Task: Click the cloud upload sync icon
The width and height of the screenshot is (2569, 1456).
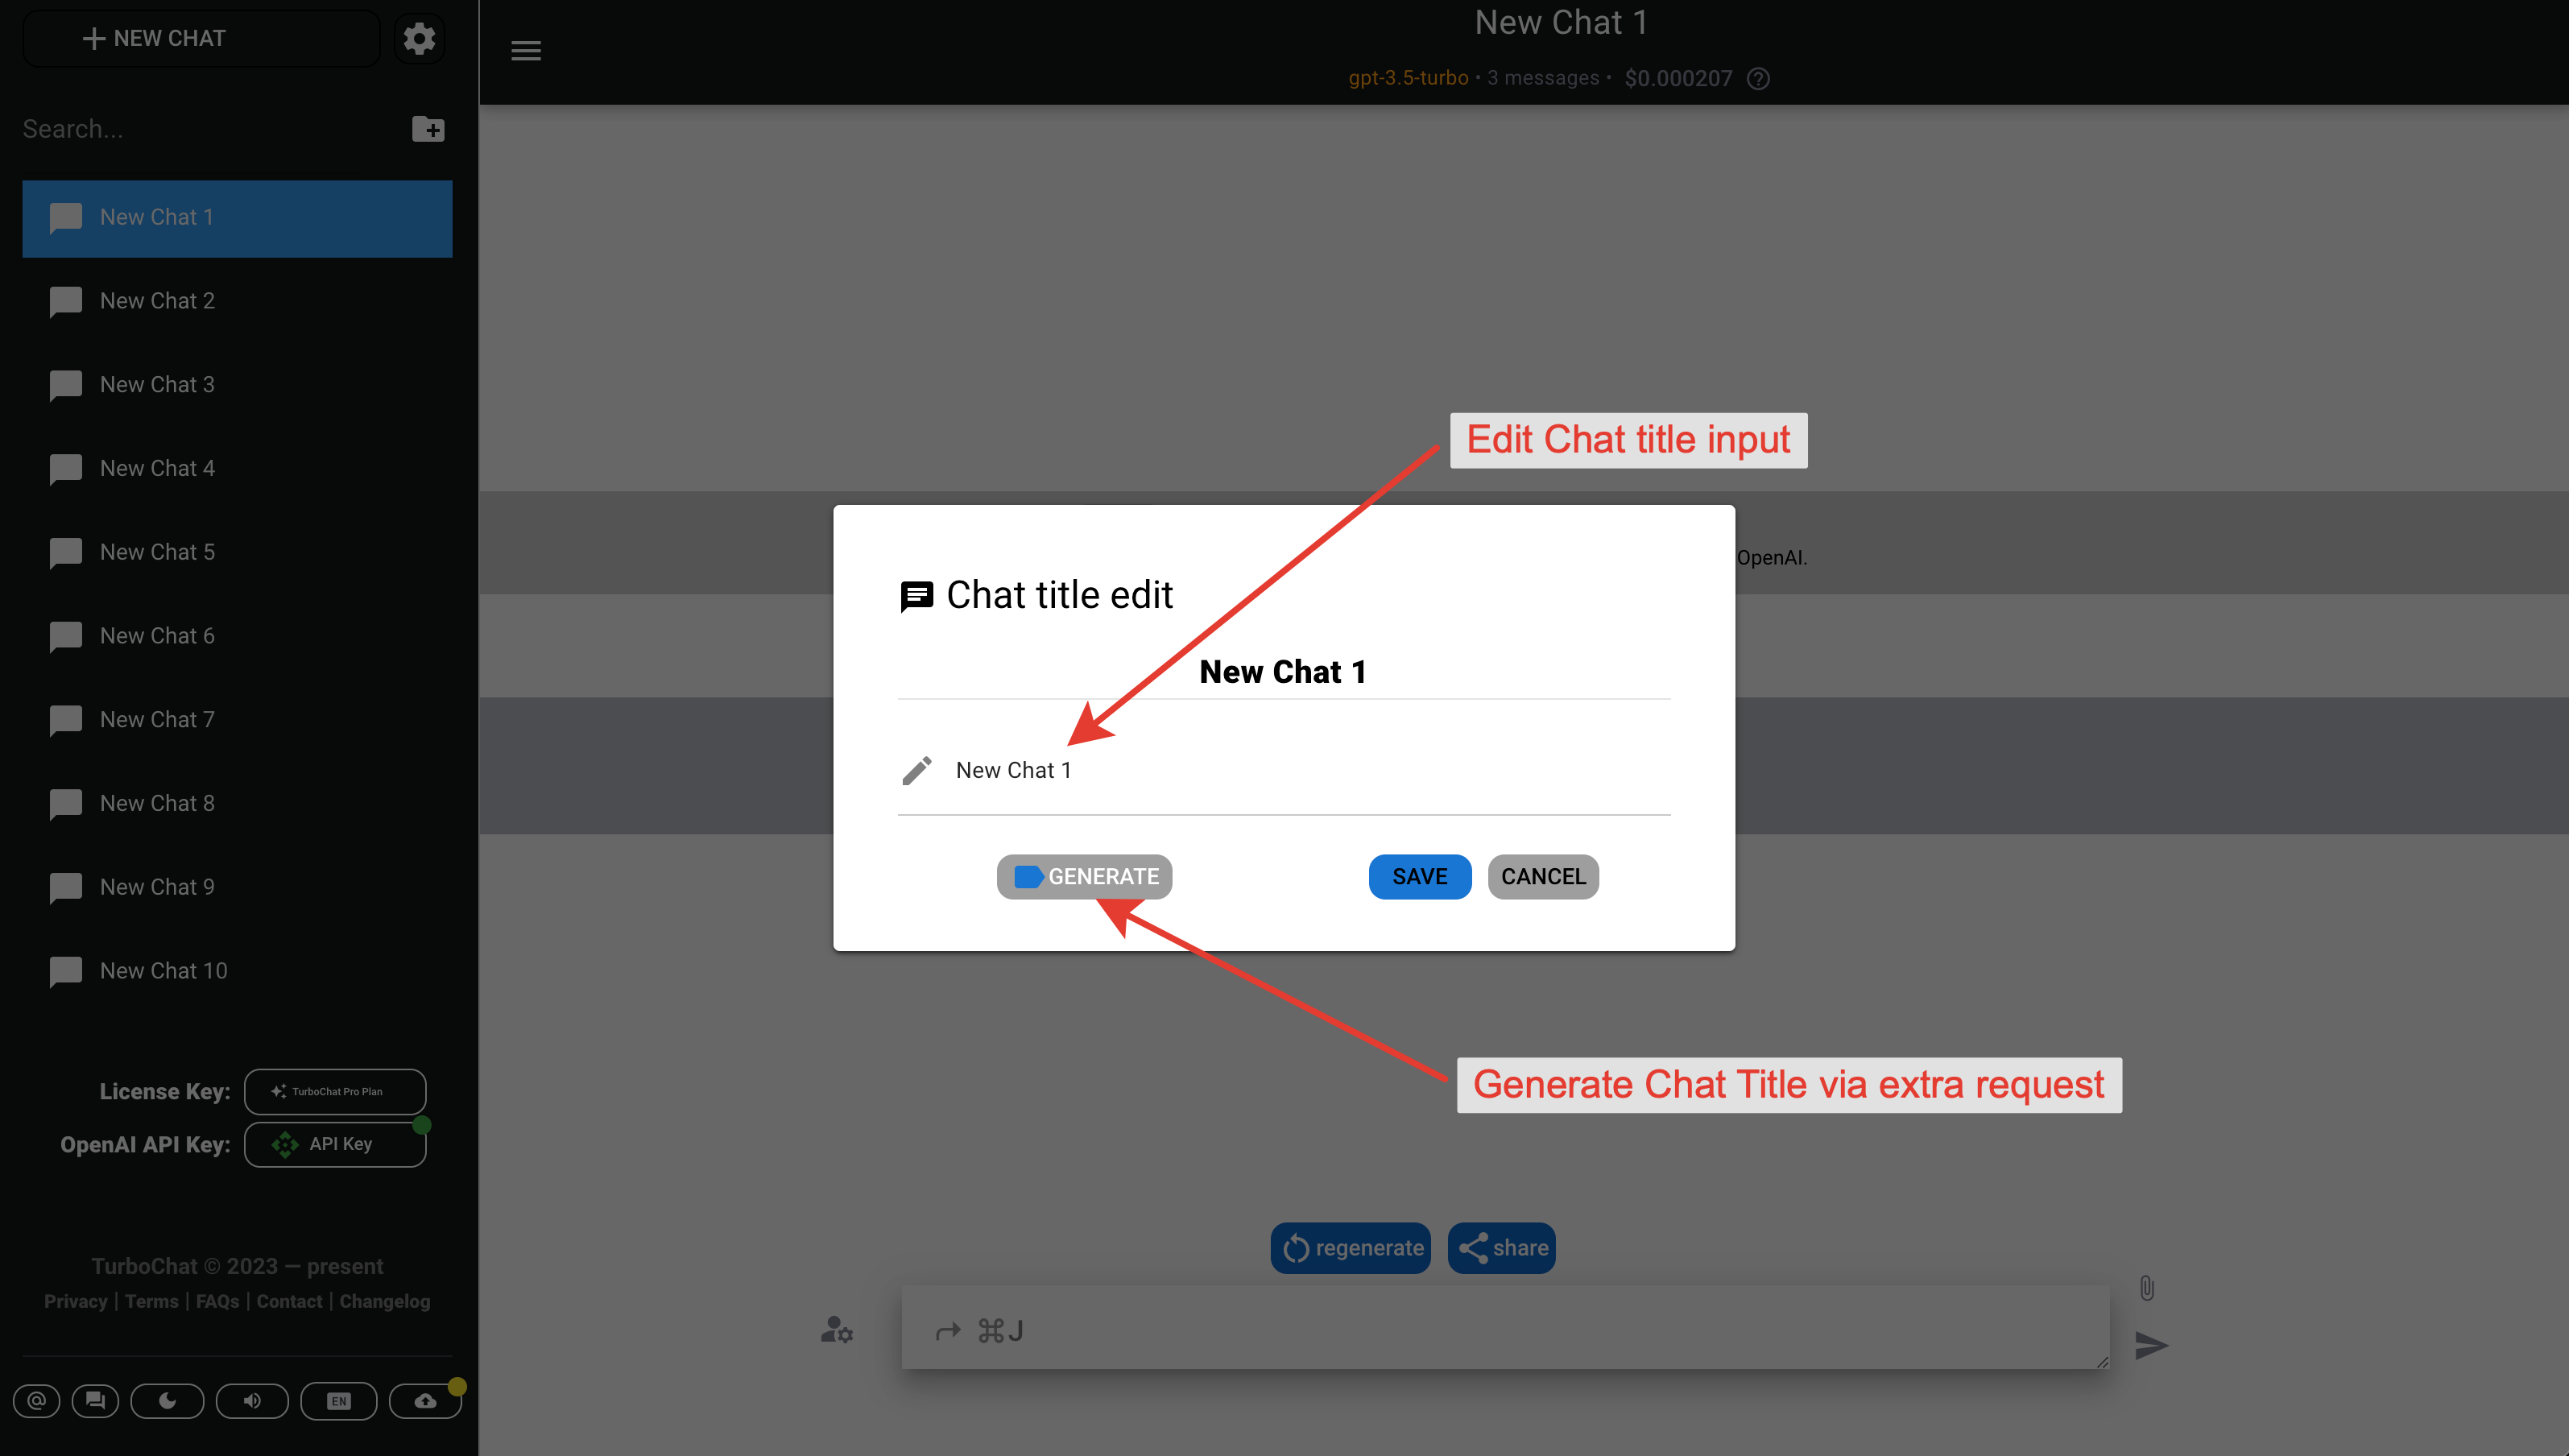Action: pos(425,1400)
